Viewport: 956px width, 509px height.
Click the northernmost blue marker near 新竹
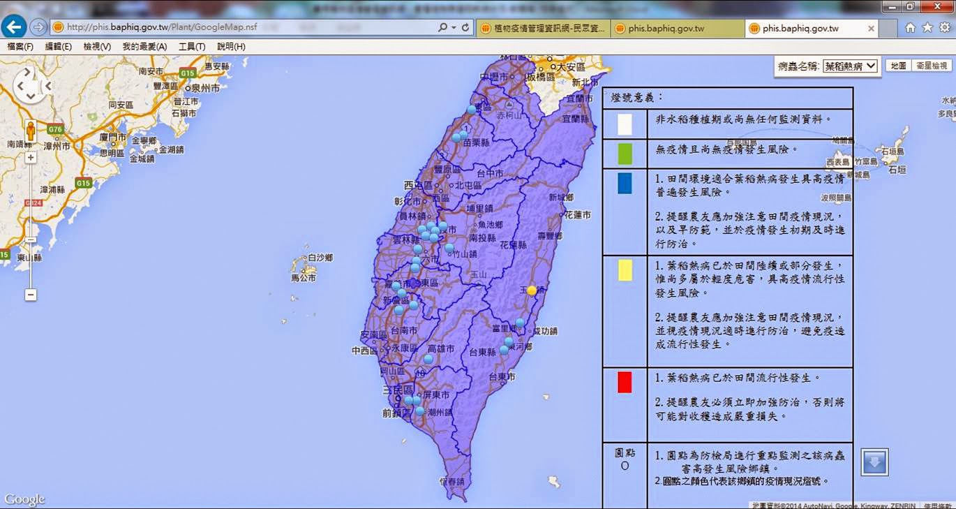(x=472, y=109)
